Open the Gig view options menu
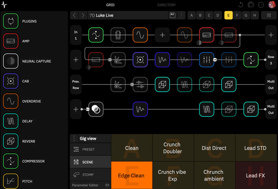 coord(74,138)
